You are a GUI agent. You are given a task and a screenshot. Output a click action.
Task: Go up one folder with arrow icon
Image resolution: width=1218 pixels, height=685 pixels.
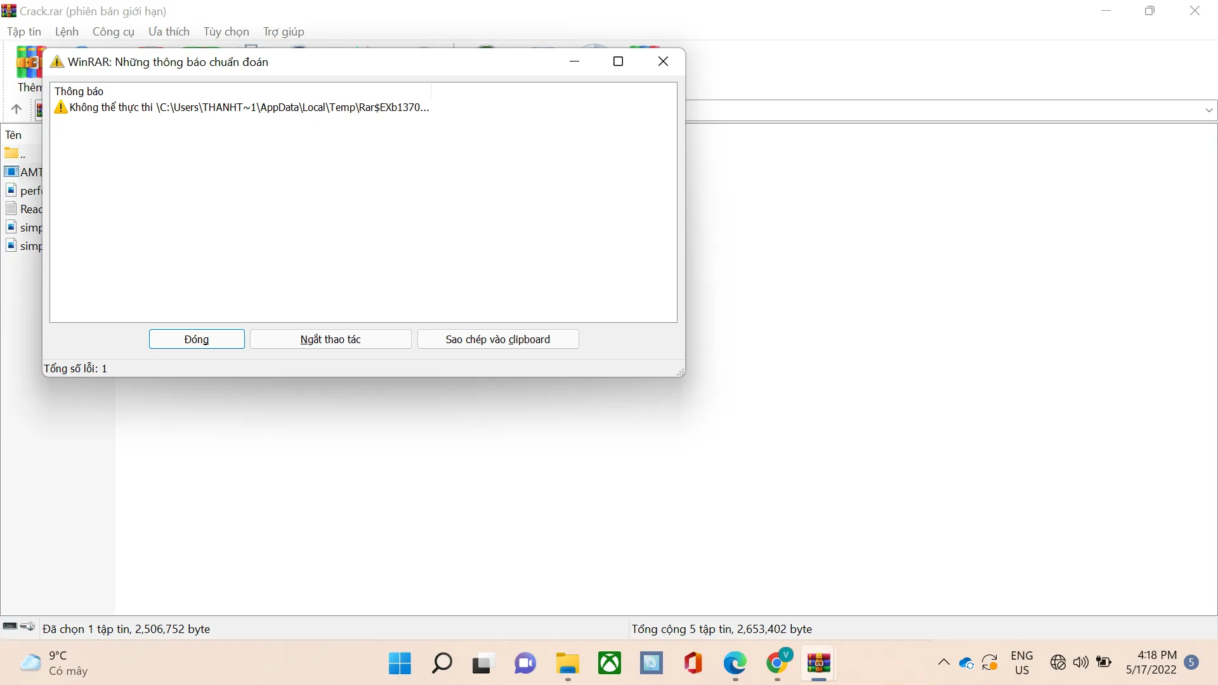click(16, 109)
